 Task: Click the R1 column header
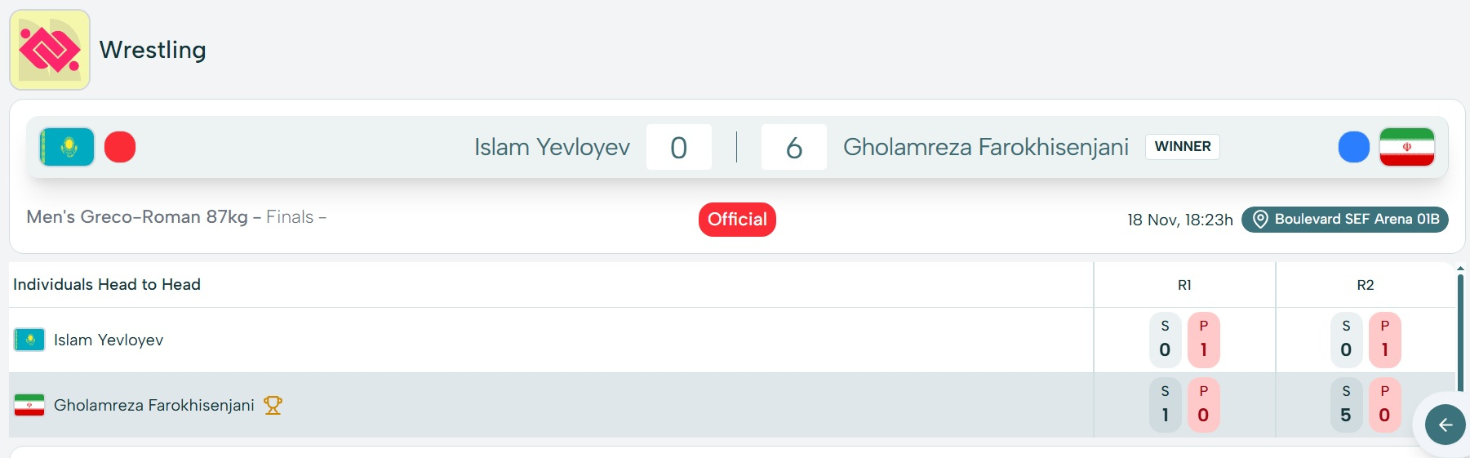click(x=1184, y=285)
